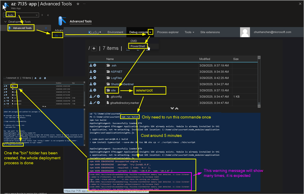Image resolution: width=304 pixels, height=194 pixels.
Task: Download the ASP.NET folder
Action: click(x=91, y=71)
